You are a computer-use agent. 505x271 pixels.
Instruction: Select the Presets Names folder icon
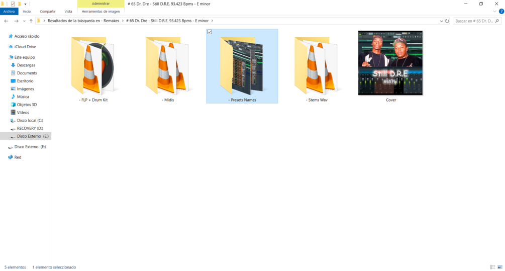click(242, 65)
